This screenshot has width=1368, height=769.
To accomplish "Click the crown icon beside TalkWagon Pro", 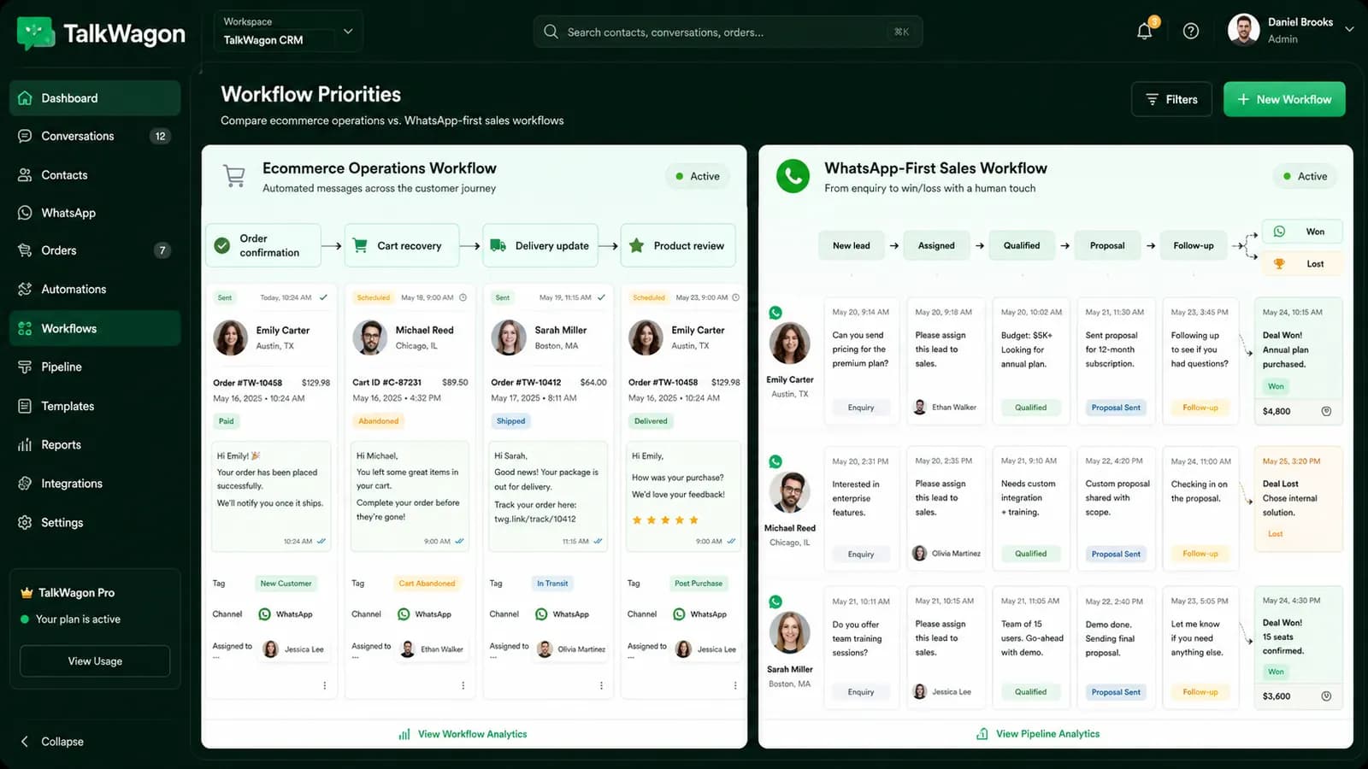I will (27, 592).
